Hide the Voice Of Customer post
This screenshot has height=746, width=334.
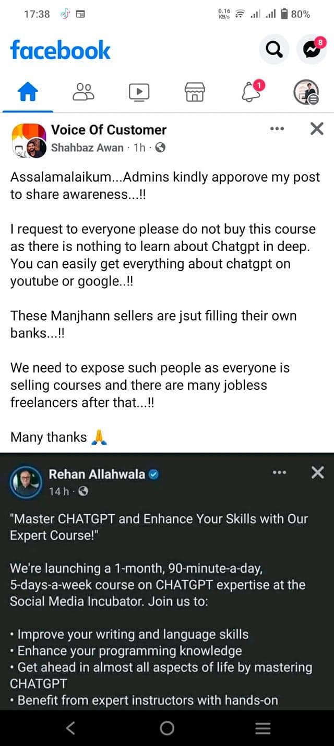click(317, 129)
